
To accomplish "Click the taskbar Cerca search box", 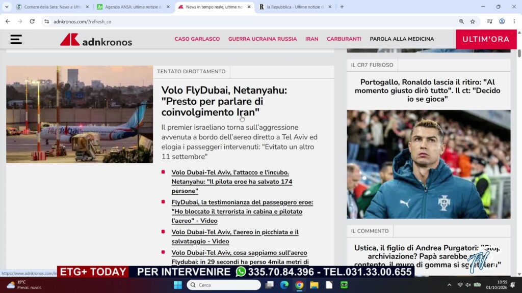I will [x=224, y=285].
